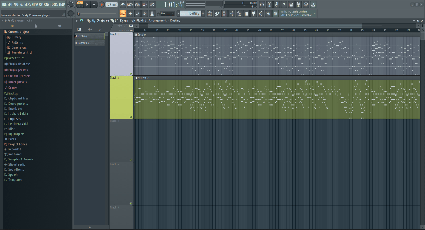Select the Mute tool in playlist toolbar
425x230 pixels.
103,21
